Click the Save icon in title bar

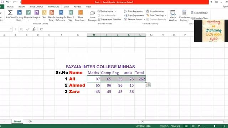2,2
